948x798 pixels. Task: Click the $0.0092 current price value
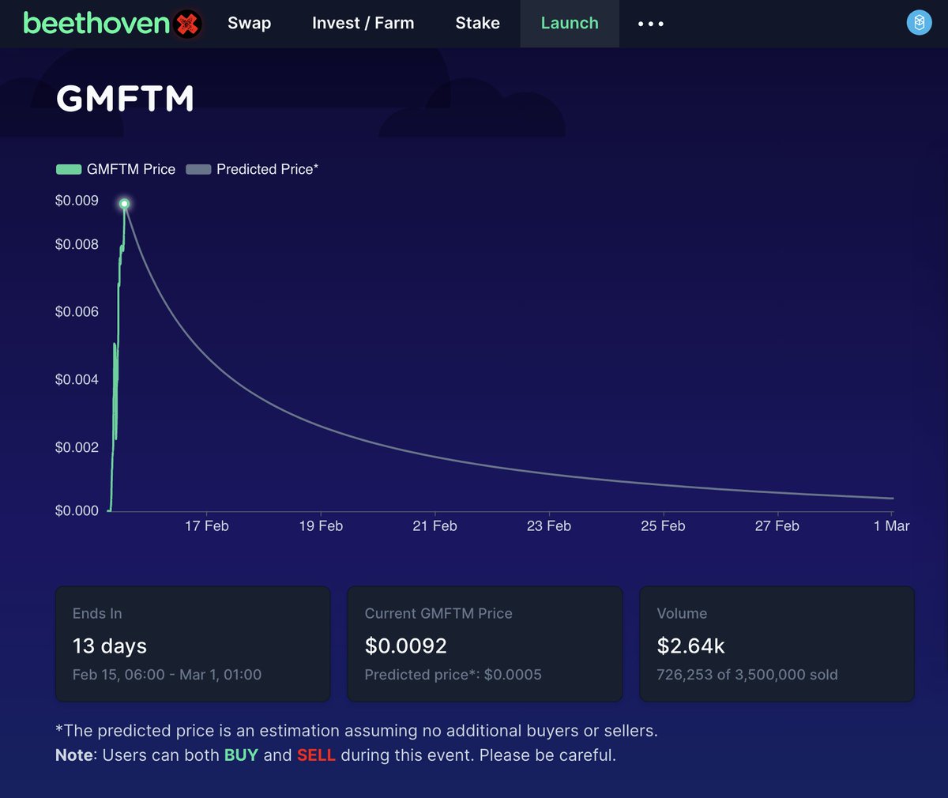(405, 646)
